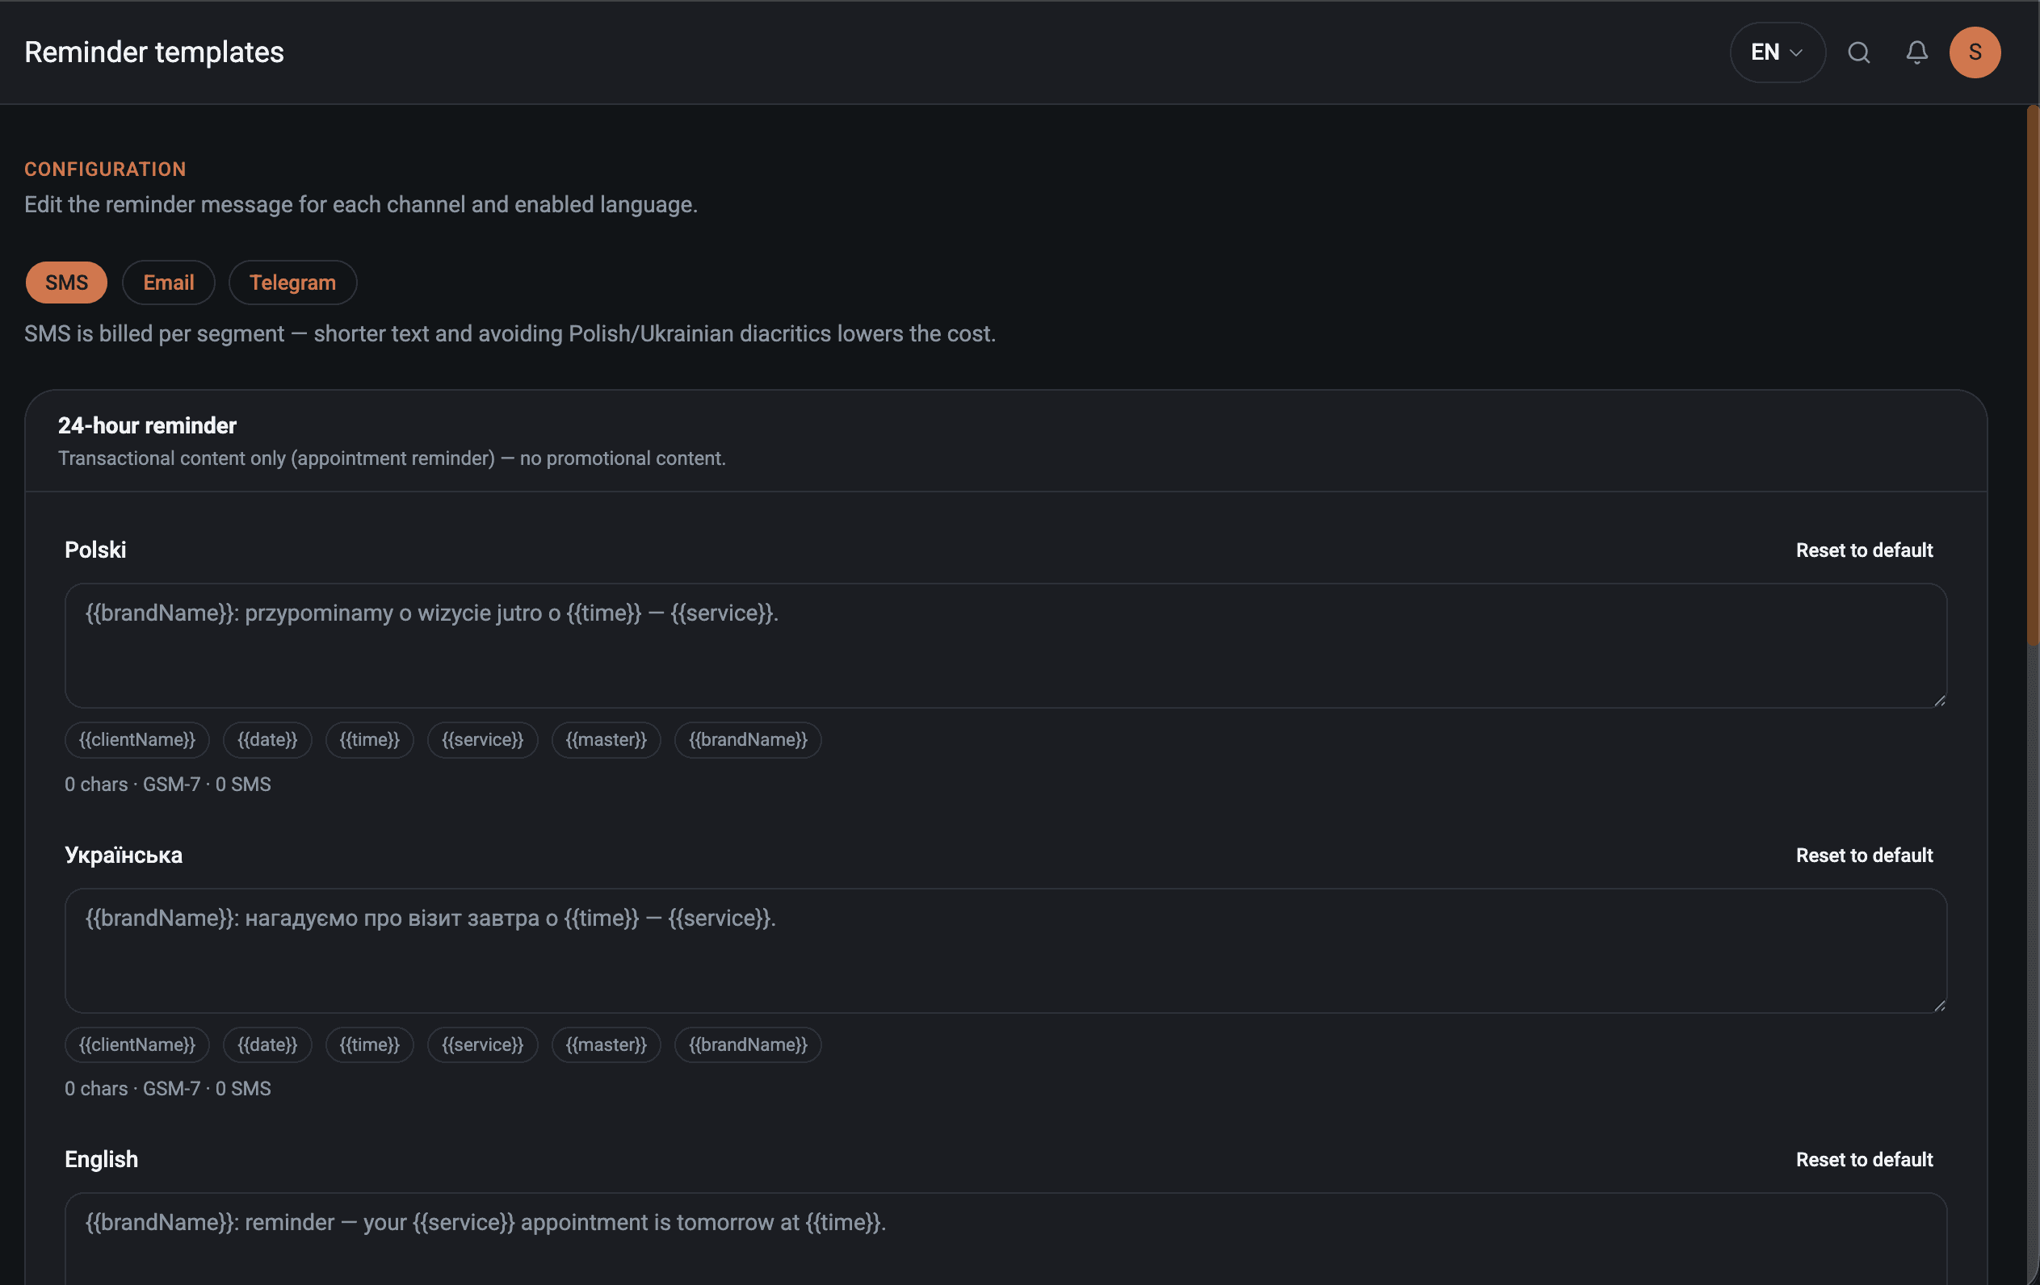2040x1285 pixels.
Task: Insert {{time}} chip under Українська template
Action: 369,1044
